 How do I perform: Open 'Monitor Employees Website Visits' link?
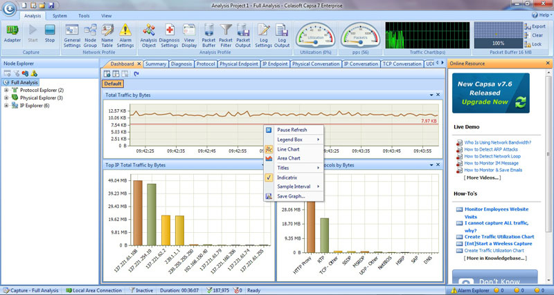click(496, 213)
